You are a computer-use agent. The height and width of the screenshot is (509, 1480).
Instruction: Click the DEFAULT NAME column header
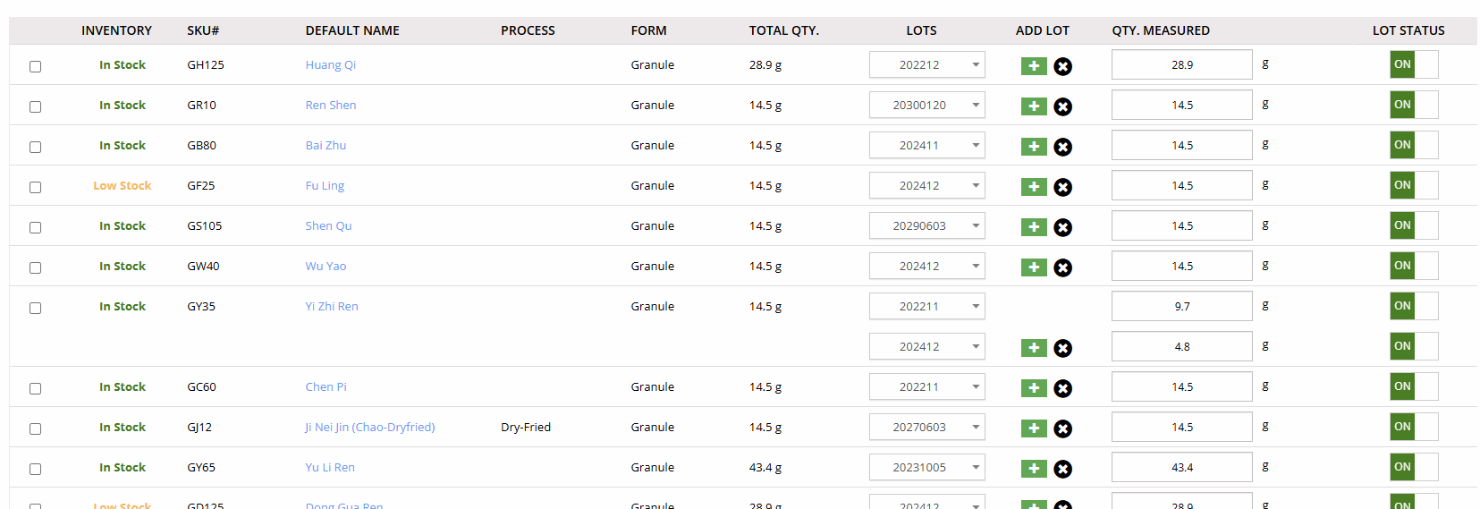point(352,30)
